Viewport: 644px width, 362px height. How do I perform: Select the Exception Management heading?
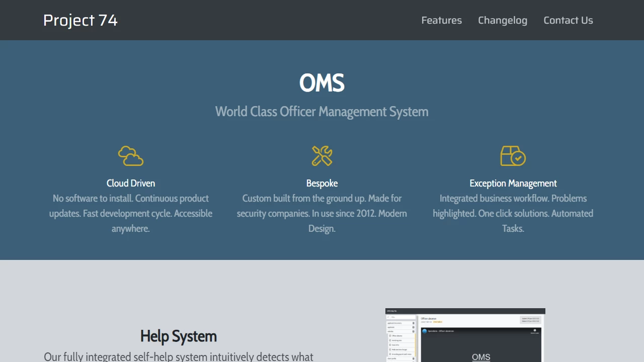pos(513,183)
